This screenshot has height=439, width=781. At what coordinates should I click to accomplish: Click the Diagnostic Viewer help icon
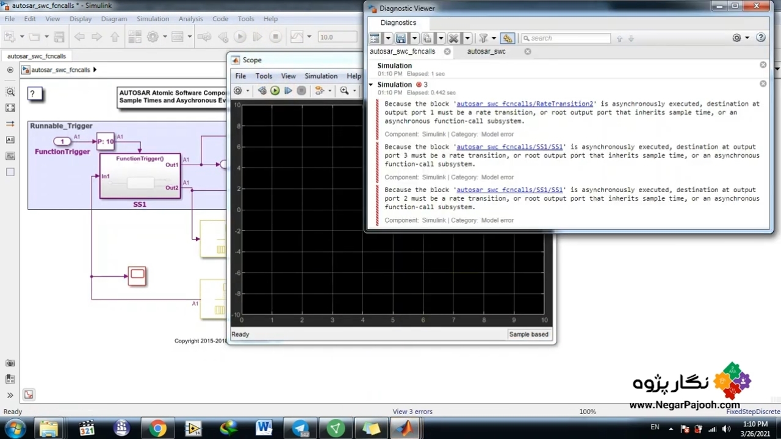[x=761, y=38]
